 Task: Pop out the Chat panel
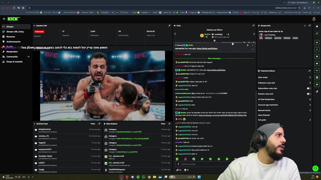(253, 25)
